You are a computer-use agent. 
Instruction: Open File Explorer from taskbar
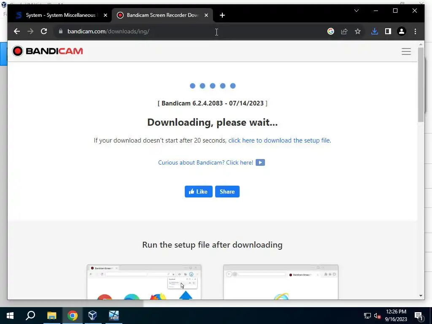pyautogui.click(x=51, y=316)
